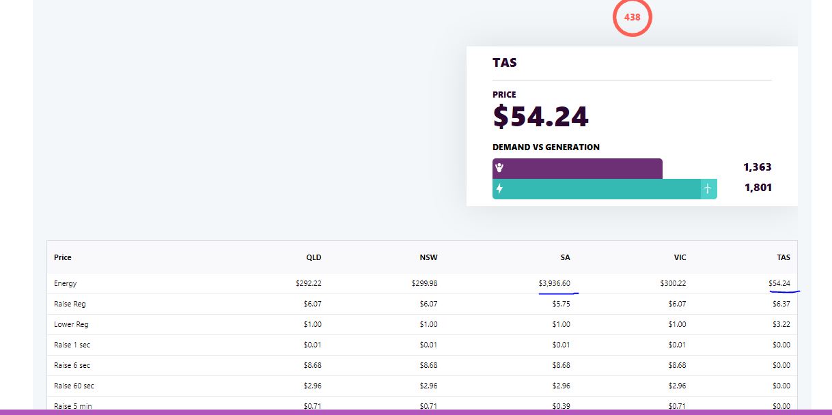Click SA Raise 1 sec value $0.01
Image resolution: width=832 pixels, height=415 pixels.
(561, 345)
